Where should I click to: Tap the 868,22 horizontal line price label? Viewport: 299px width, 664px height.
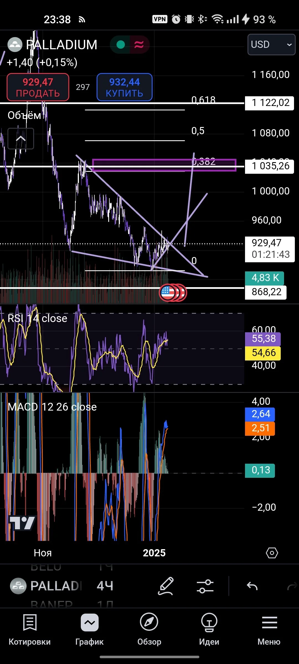click(x=266, y=292)
